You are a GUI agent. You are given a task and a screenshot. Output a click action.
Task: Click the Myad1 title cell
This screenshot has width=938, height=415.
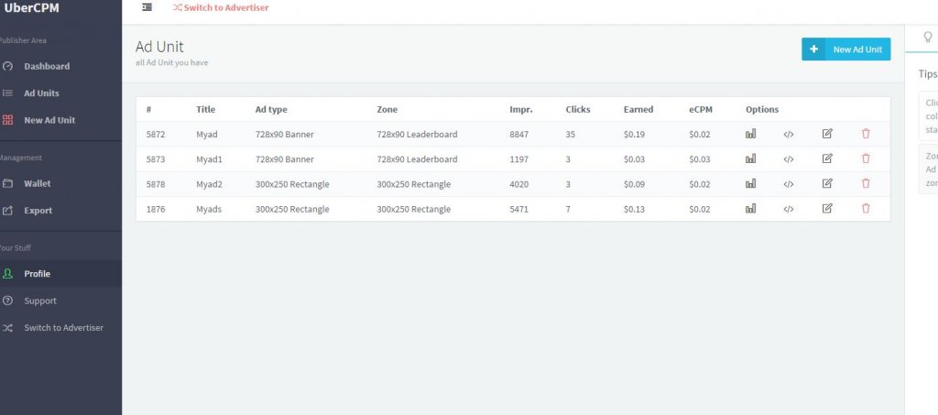click(x=210, y=159)
